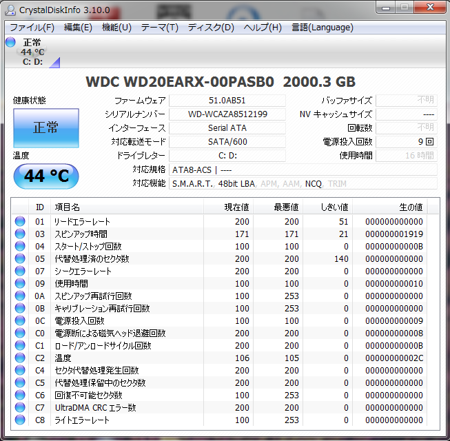Click status orb for 09 使用時間 row
The width and height of the screenshot is (450, 441).
click(20, 283)
